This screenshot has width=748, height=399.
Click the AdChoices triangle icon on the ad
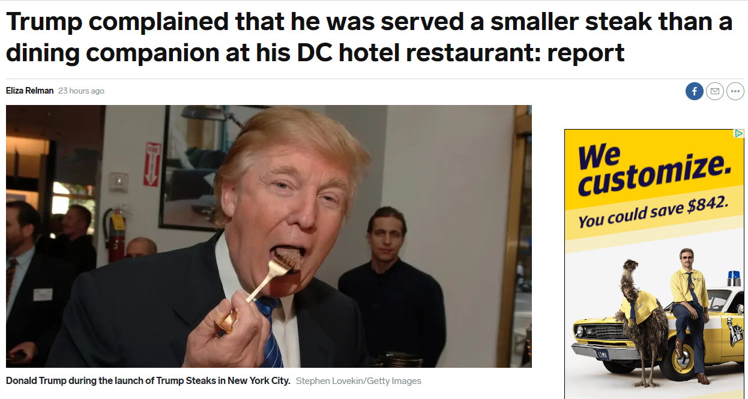tap(740, 133)
